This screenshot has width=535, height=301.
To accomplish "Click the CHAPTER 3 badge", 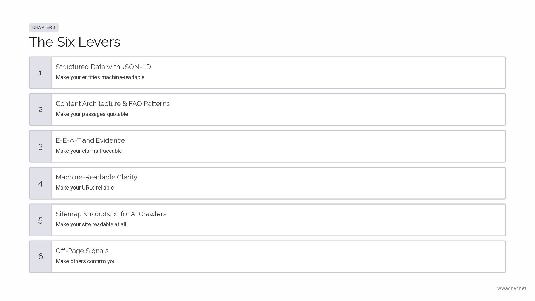I will coord(43,27).
